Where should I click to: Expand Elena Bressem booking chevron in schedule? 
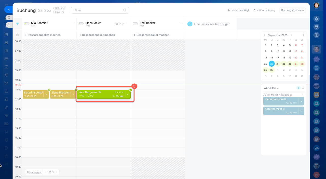point(73,94)
